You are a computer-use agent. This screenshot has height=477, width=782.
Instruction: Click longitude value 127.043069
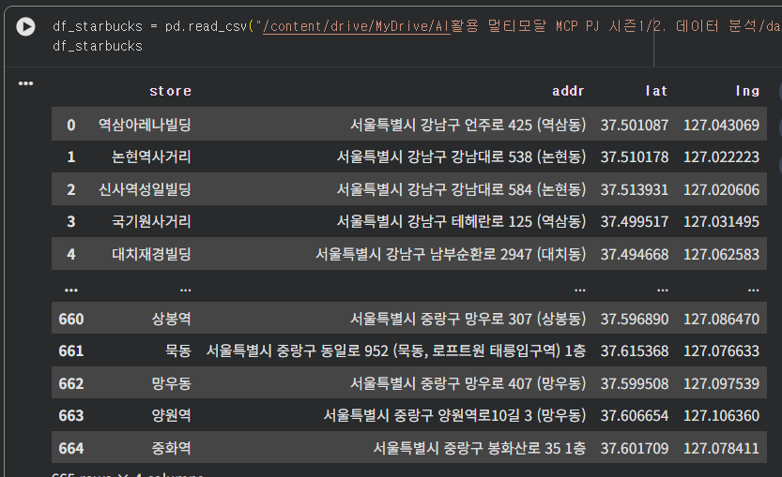[721, 125]
